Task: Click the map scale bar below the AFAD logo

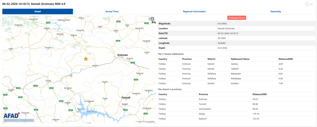Action: 18,120
